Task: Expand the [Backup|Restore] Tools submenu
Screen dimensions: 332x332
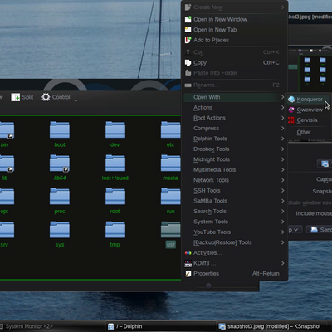Action: tap(234, 242)
